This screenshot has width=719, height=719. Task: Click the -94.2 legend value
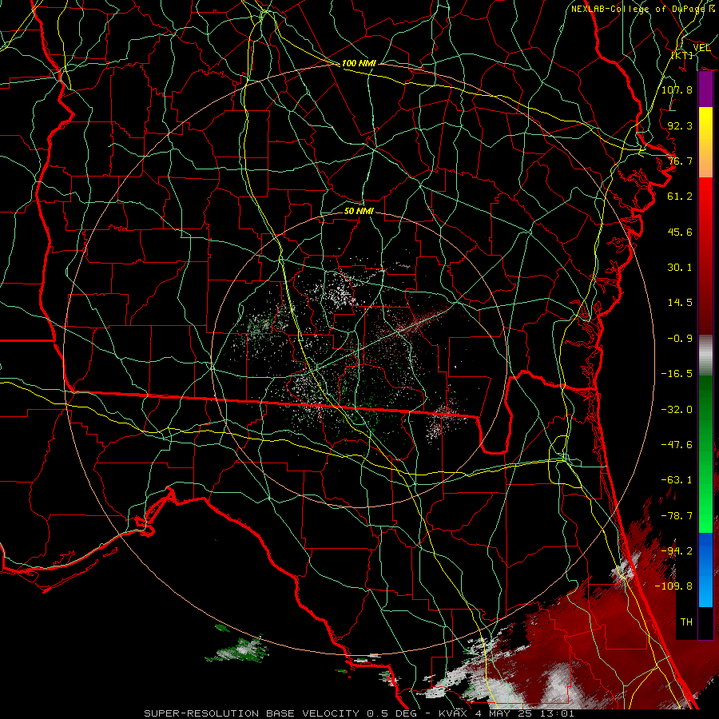pos(677,550)
